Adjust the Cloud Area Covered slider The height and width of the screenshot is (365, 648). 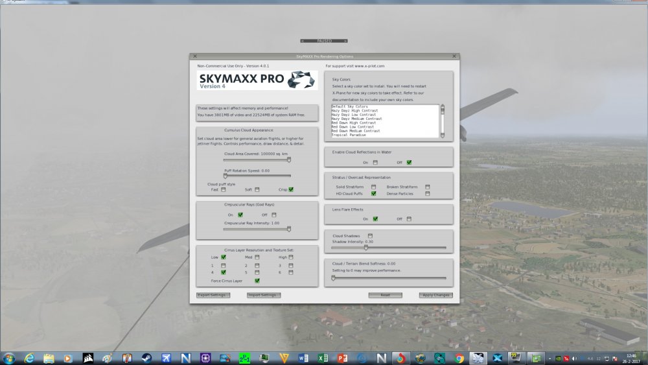point(257,159)
